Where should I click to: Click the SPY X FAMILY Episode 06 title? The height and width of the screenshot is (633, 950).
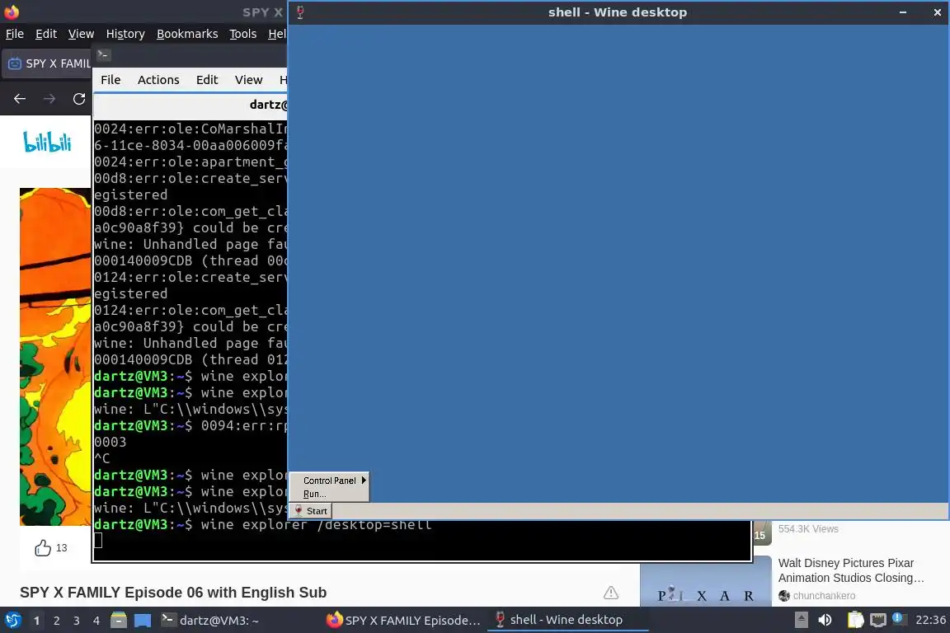click(x=173, y=593)
